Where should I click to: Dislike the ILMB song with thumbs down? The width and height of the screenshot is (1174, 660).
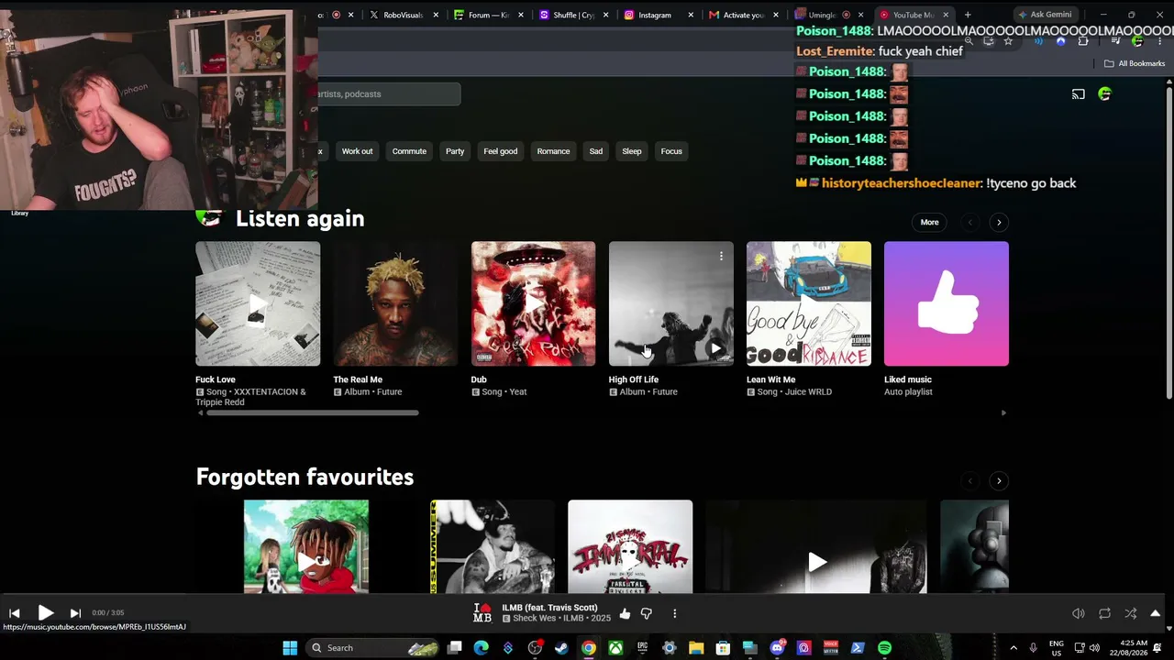pyautogui.click(x=647, y=613)
